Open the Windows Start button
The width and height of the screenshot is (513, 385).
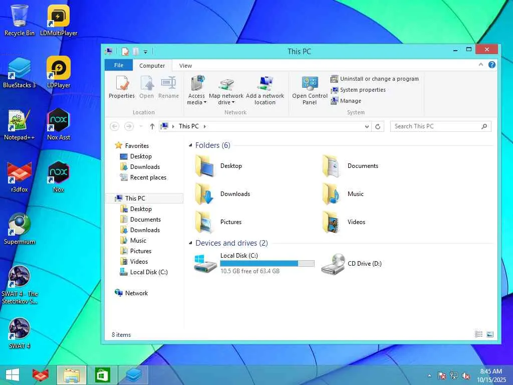point(13,375)
